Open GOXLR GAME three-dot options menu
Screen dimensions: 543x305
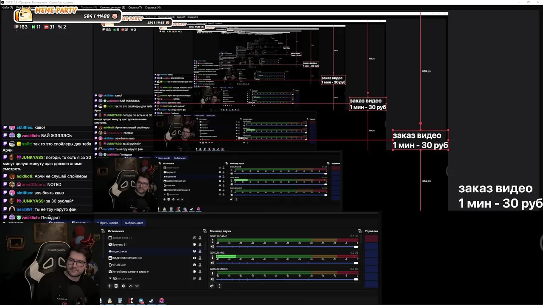click(213, 241)
